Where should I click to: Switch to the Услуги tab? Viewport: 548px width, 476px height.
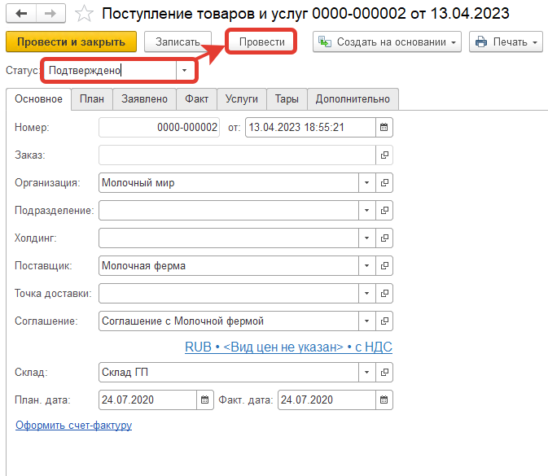click(242, 99)
